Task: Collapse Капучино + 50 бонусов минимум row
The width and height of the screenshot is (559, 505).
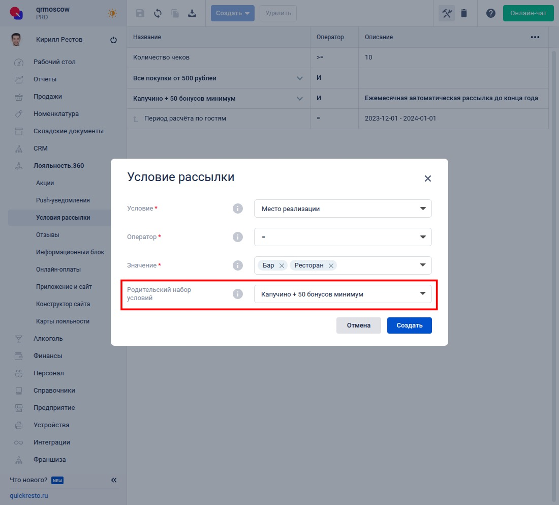Action: pos(299,99)
